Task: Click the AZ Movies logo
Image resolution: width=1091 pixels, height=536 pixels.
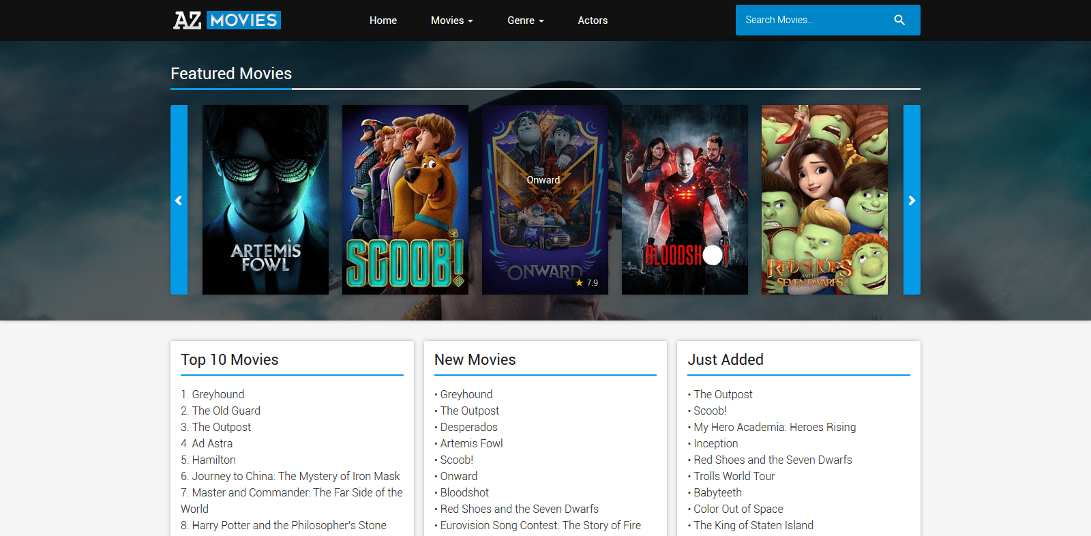Action: tap(227, 20)
